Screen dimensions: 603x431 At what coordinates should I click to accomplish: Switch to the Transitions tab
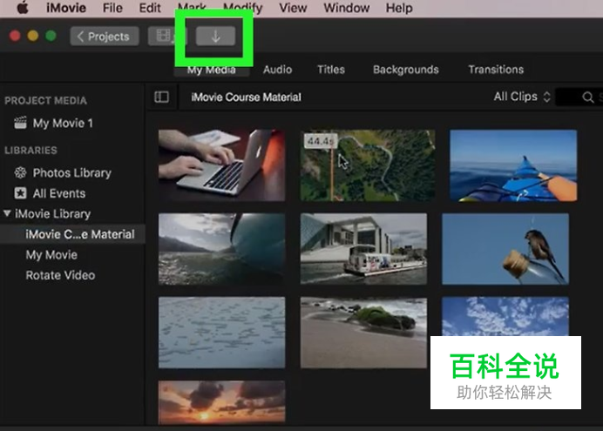[496, 70]
